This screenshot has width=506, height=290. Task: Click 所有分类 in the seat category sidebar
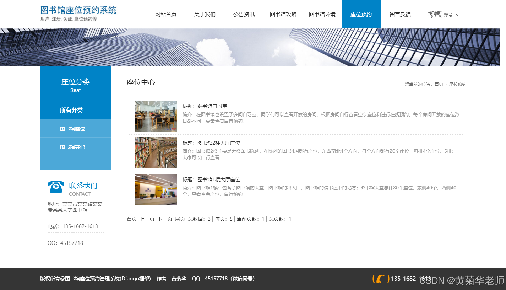tap(76, 110)
